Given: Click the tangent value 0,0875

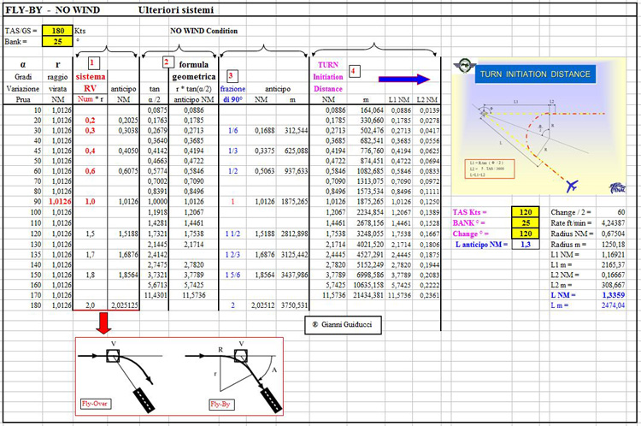Looking at the screenshot, I should point(157,110).
